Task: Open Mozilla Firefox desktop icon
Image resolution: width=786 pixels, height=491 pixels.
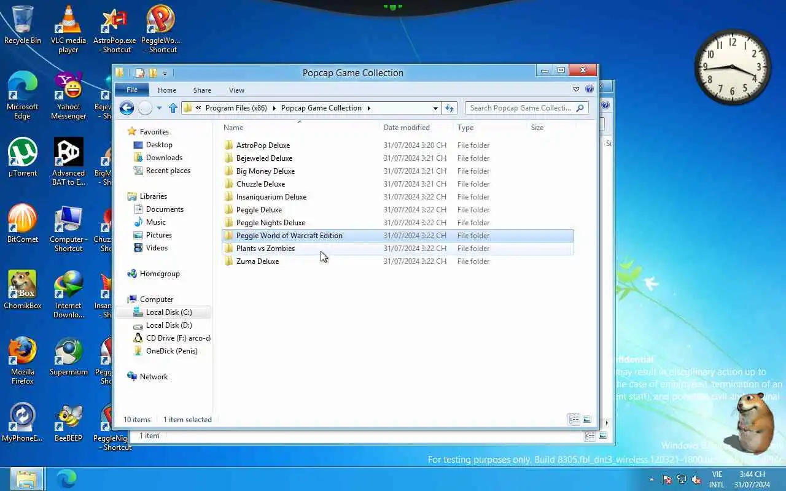Action: click(x=23, y=361)
